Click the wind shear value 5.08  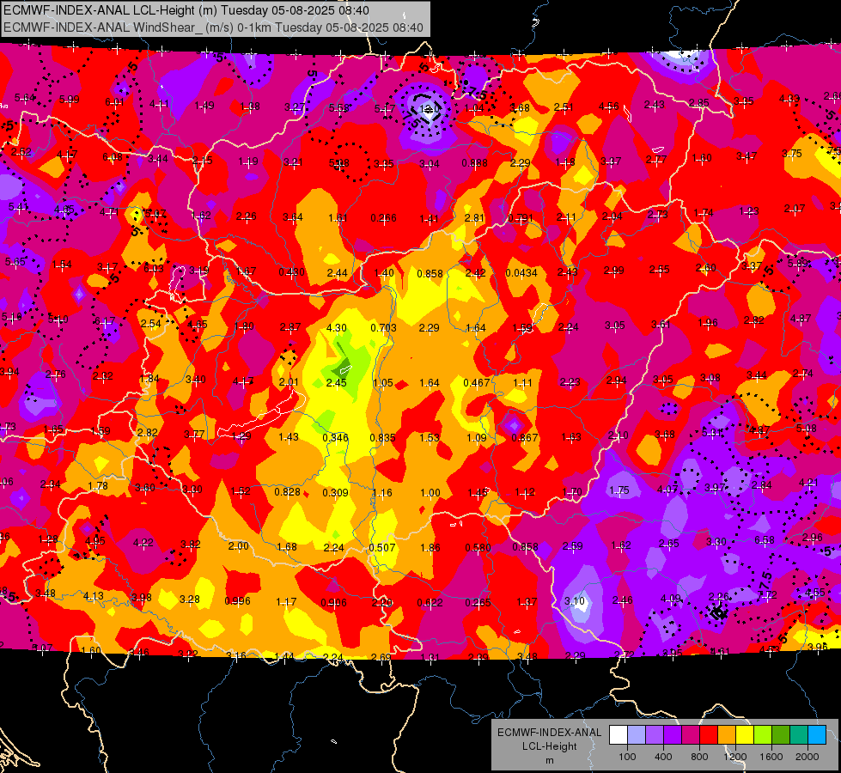tap(807, 428)
